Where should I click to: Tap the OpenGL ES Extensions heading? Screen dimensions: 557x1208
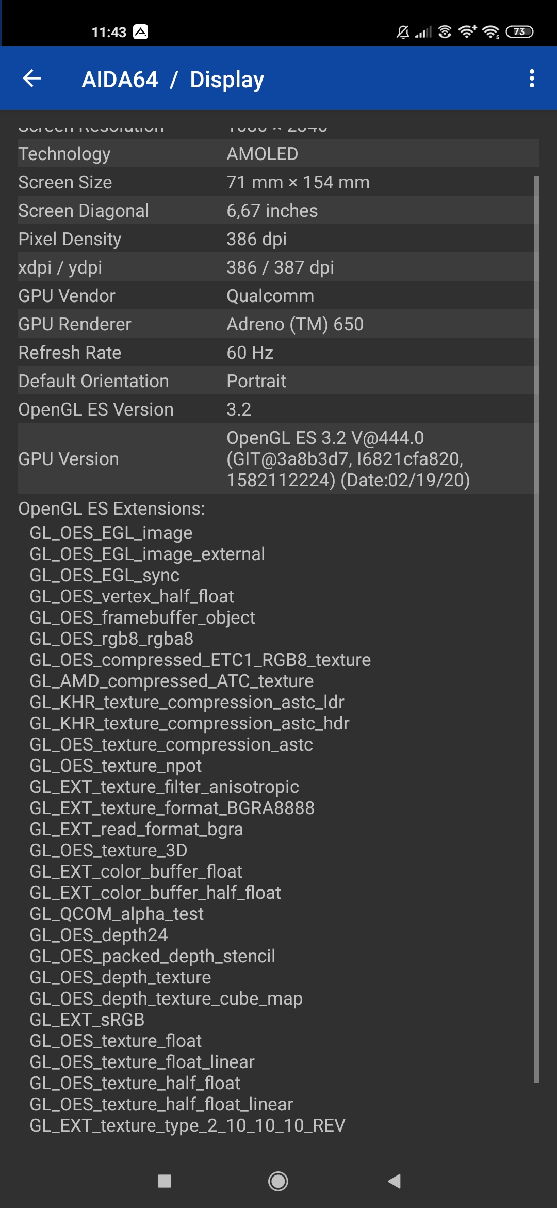click(x=111, y=508)
